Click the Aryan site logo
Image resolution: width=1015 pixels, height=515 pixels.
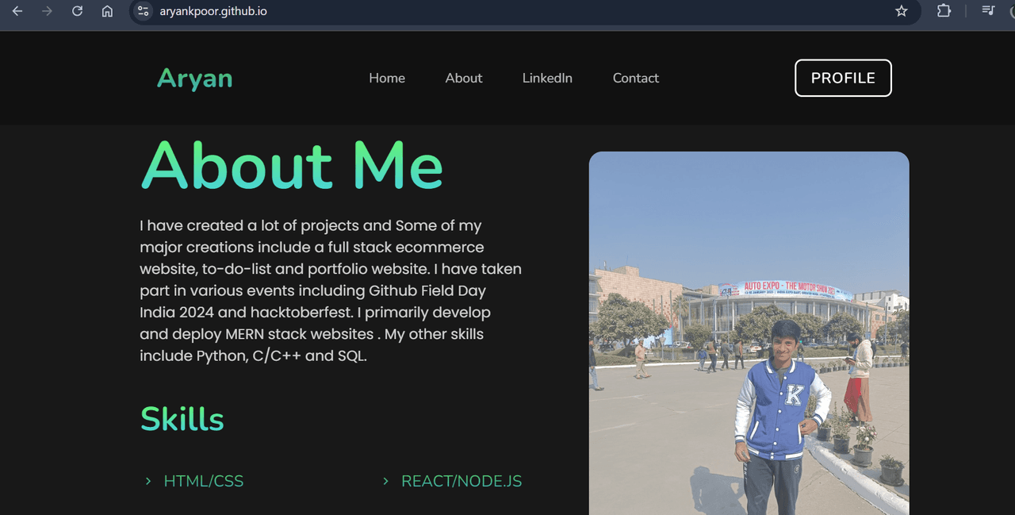pyautogui.click(x=194, y=79)
